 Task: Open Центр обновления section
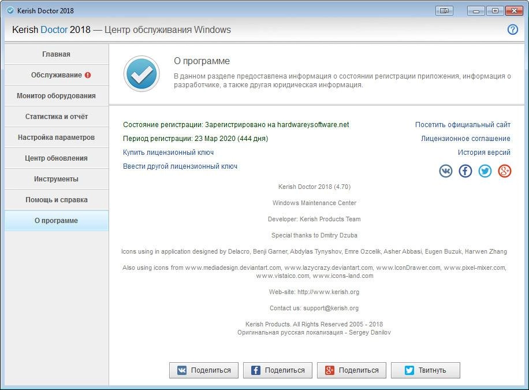pos(57,158)
